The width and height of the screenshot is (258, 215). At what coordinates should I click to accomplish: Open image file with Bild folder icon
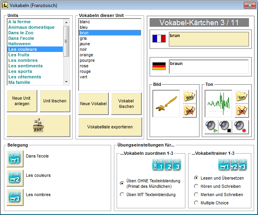(x=190, y=96)
